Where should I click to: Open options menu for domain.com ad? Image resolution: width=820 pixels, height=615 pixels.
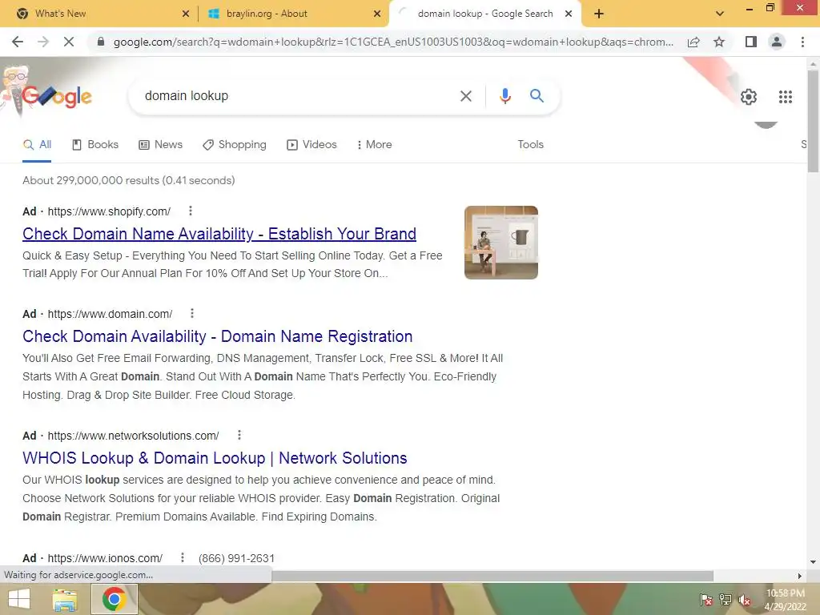[x=192, y=313]
